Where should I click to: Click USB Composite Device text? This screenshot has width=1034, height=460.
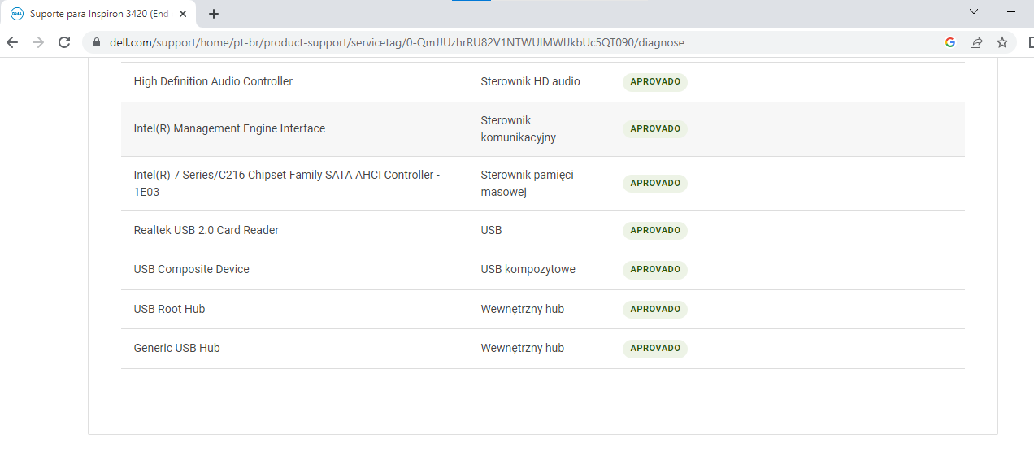192,269
